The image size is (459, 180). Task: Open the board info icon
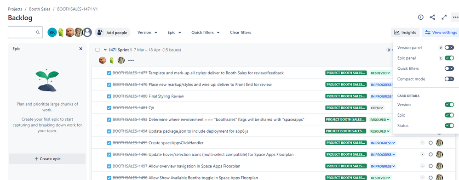[421, 17]
